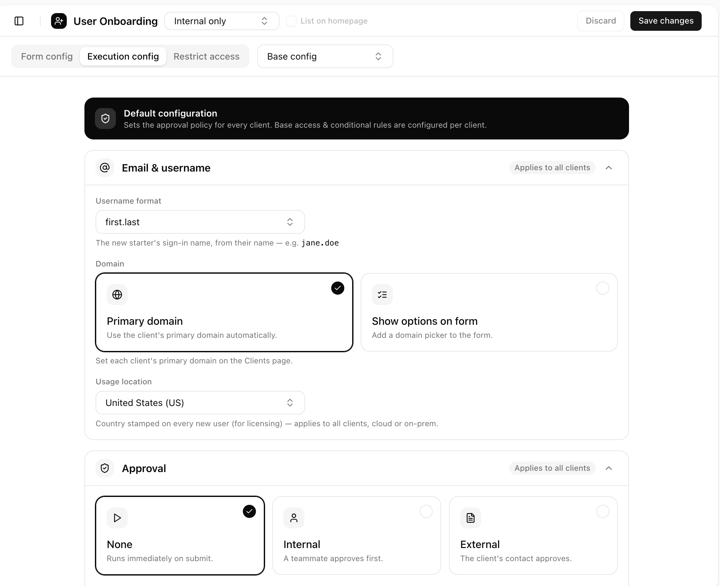Toggle the sidebar panel icon

point(19,21)
